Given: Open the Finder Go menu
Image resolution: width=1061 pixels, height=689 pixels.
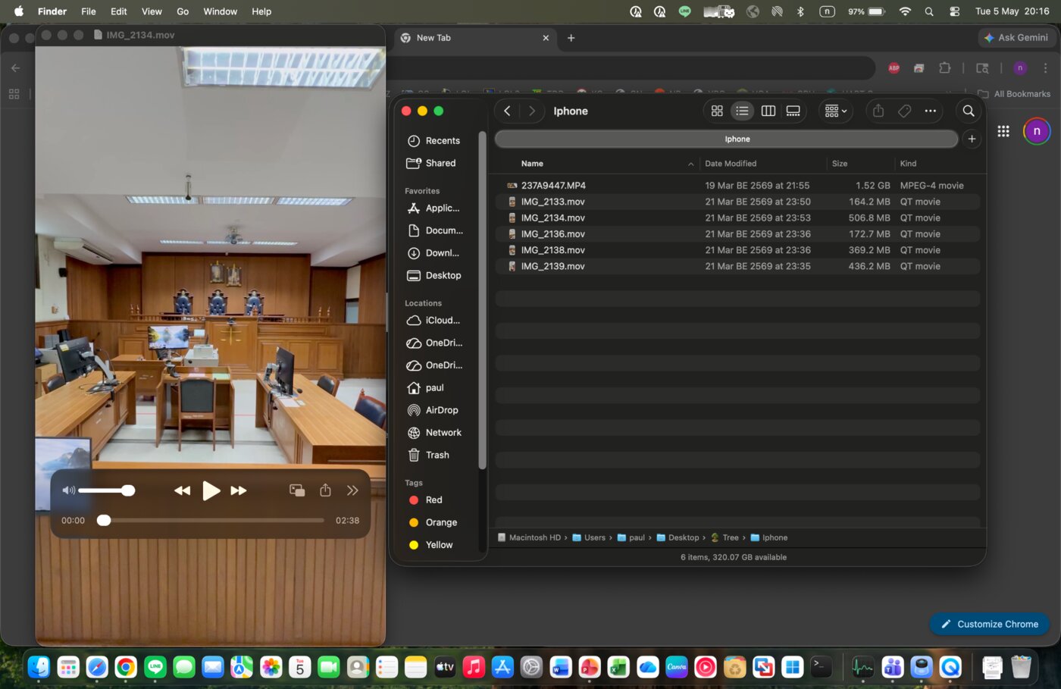Looking at the screenshot, I should [x=183, y=11].
